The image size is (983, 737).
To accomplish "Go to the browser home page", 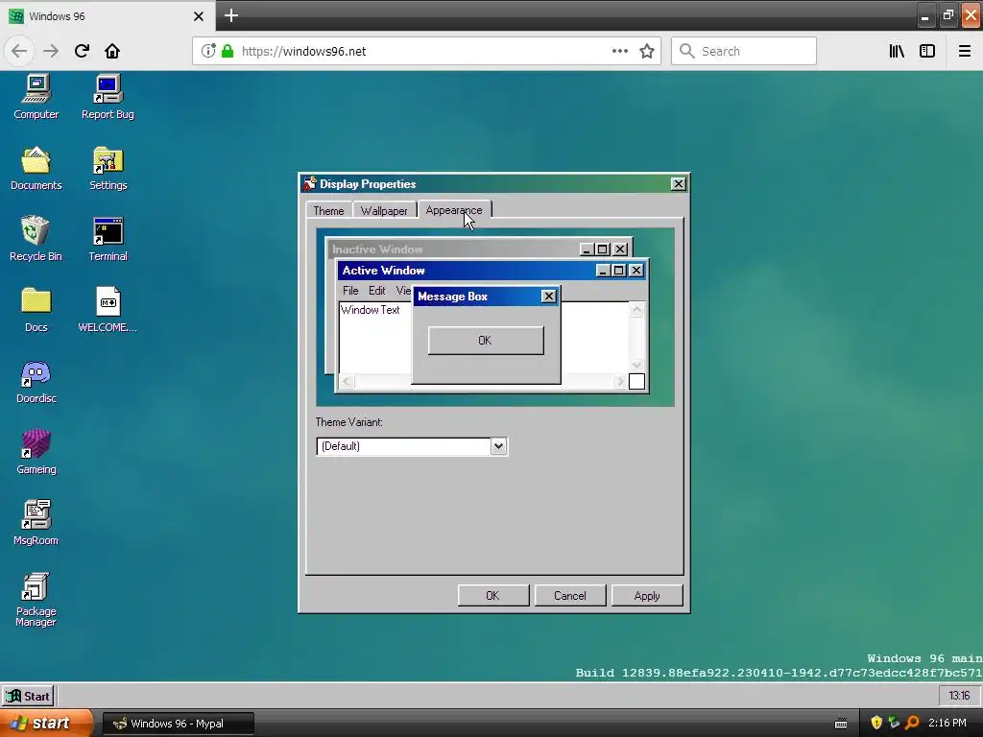I will point(112,51).
